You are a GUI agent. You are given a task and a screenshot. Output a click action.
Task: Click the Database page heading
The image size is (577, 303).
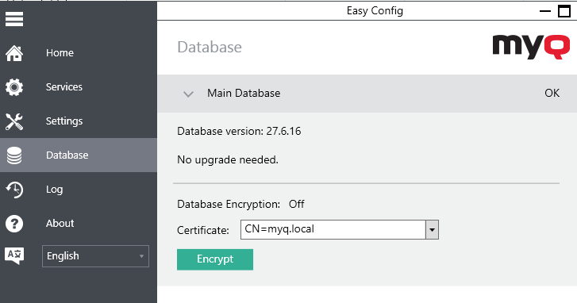[210, 47]
